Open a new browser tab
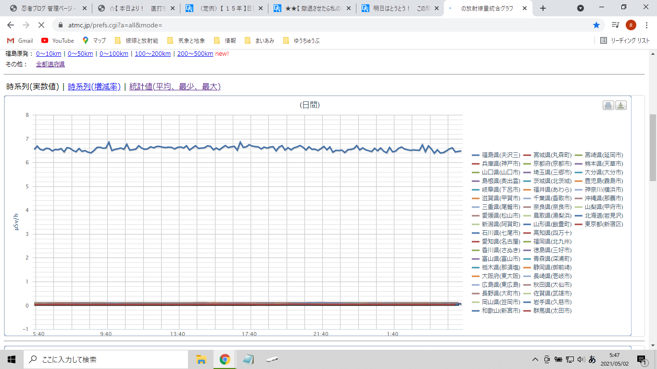 [x=543, y=8]
